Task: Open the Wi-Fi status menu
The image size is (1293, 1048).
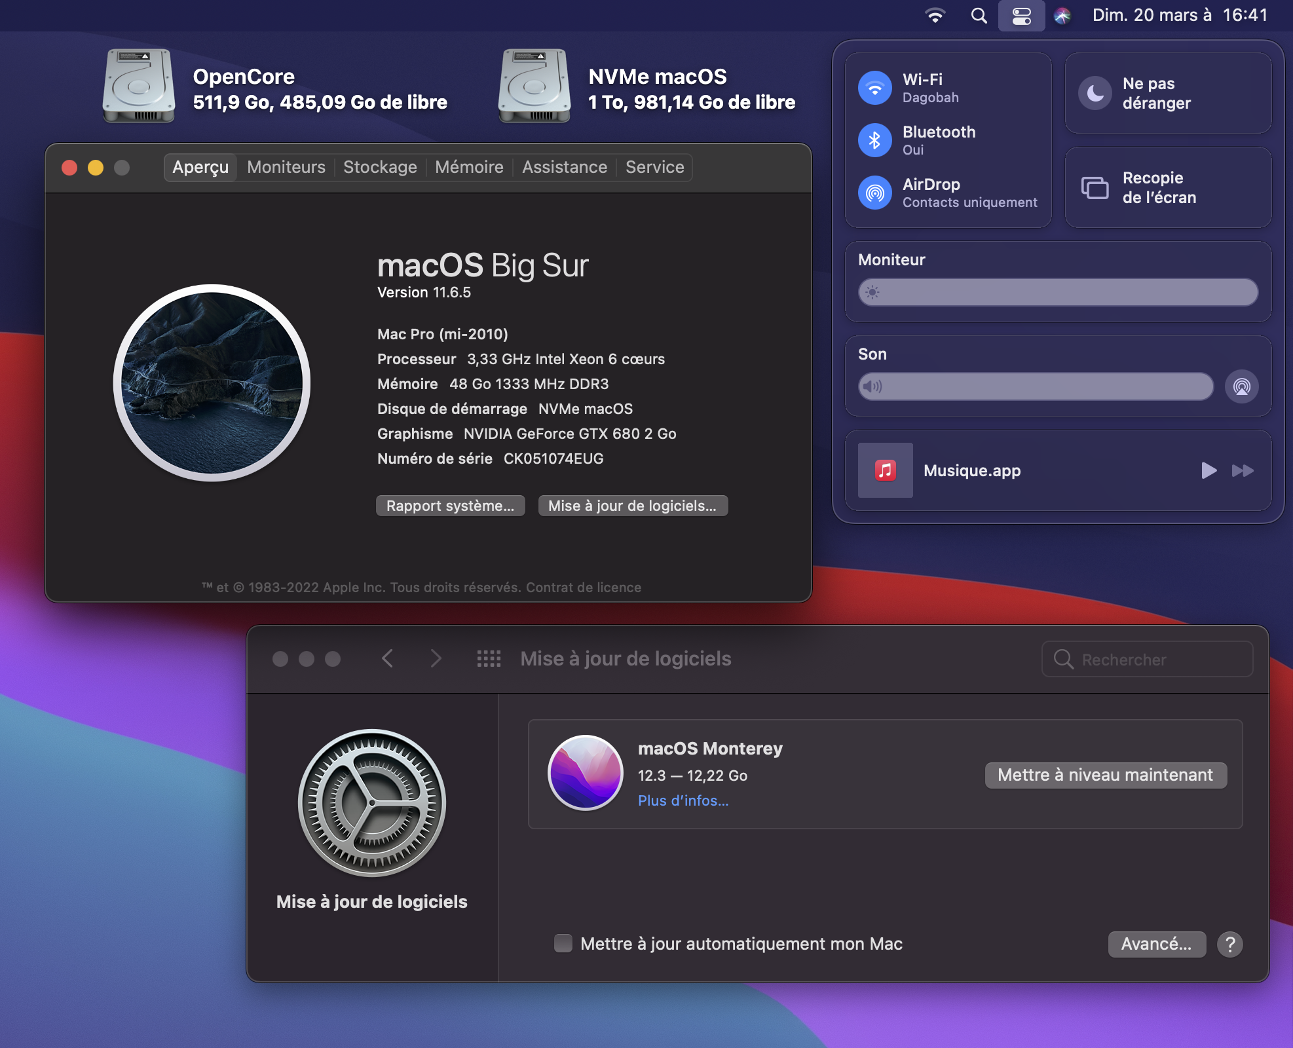Action: (x=935, y=16)
